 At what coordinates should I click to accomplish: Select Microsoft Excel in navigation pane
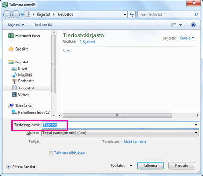pyautogui.click(x=24, y=36)
